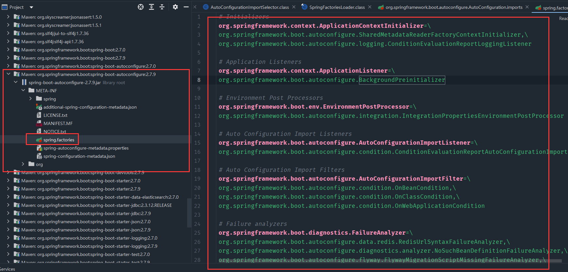Expand the spring folder under META-INF

[x=30, y=99]
